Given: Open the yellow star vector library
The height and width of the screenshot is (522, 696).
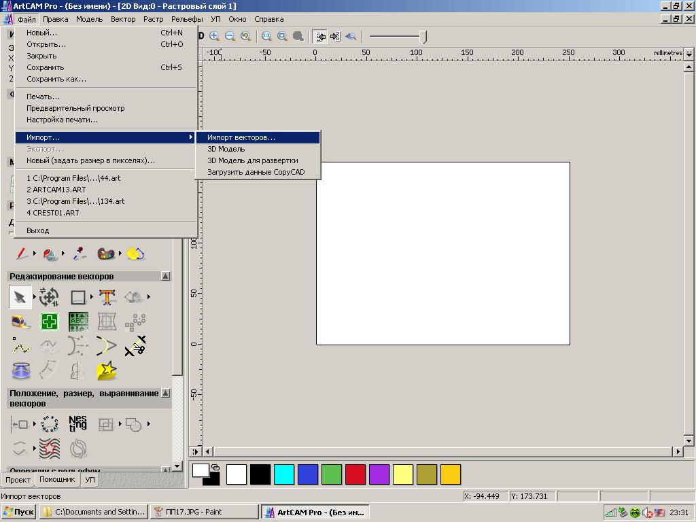Looking at the screenshot, I should [x=107, y=370].
